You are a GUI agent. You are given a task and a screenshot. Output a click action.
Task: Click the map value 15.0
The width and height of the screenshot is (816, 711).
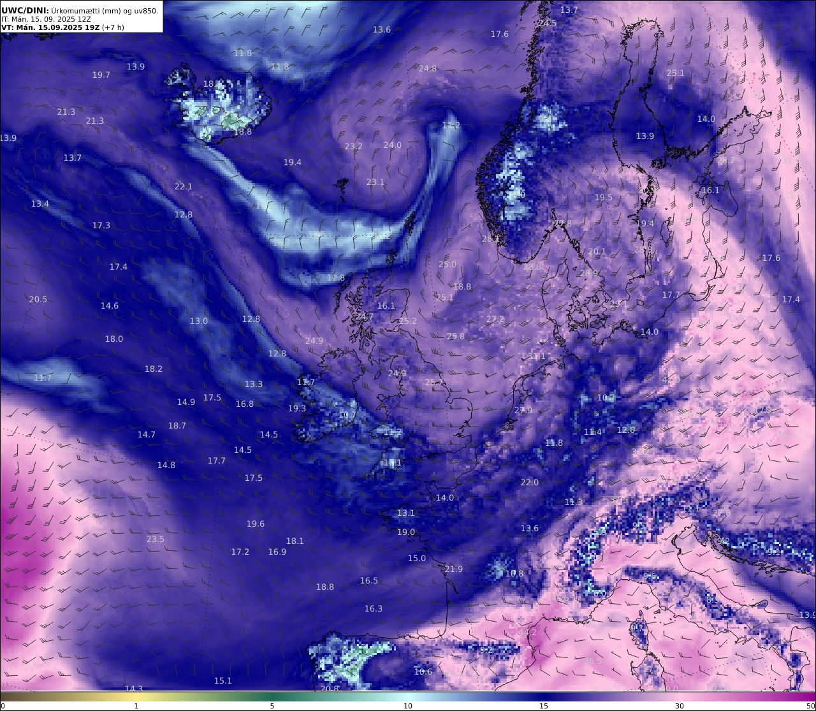pyautogui.click(x=417, y=559)
